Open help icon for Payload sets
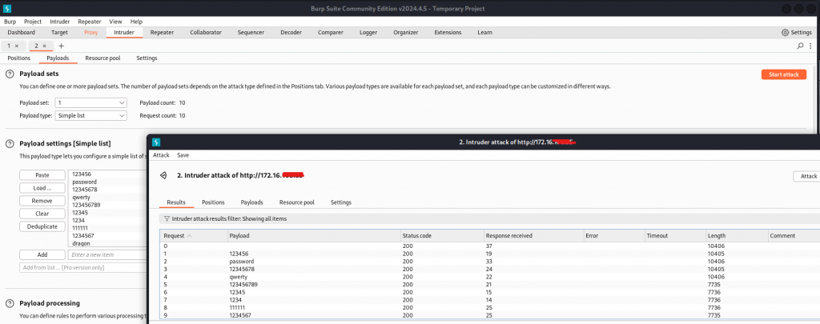Image resolution: width=820 pixels, height=324 pixels. [10, 74]
